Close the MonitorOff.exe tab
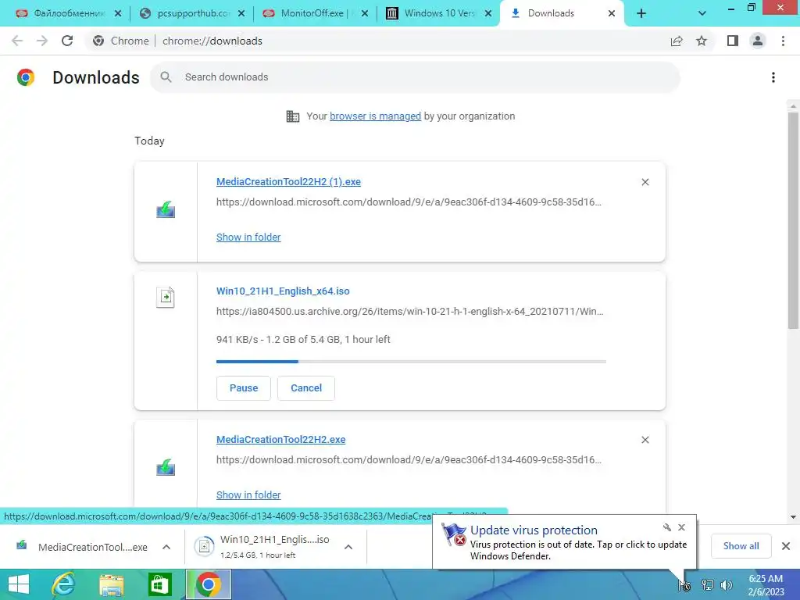 (365, 14)
